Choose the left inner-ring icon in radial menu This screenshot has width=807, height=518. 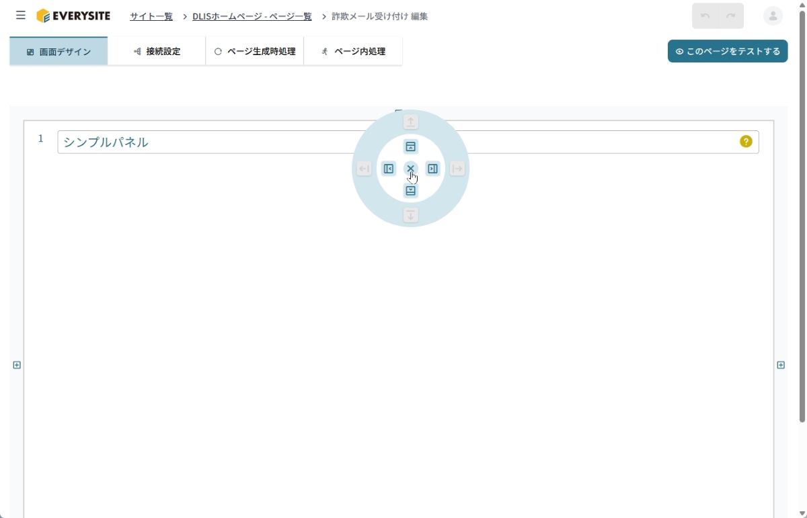point(388,169)
